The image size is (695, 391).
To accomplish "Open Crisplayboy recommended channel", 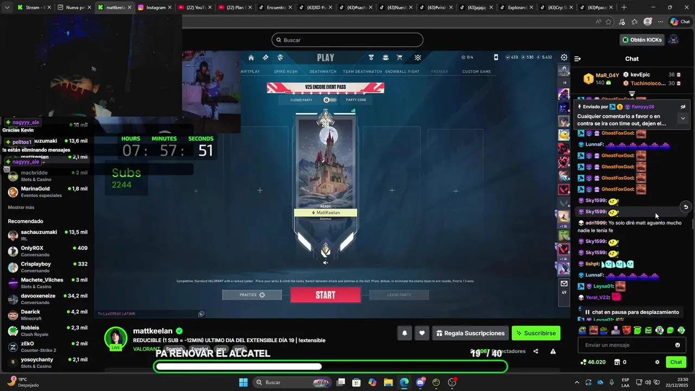I will click(x=47, y=267).
